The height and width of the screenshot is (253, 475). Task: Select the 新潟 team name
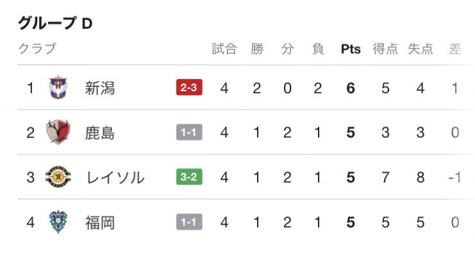pyautogui.click(x=100, y=88)
